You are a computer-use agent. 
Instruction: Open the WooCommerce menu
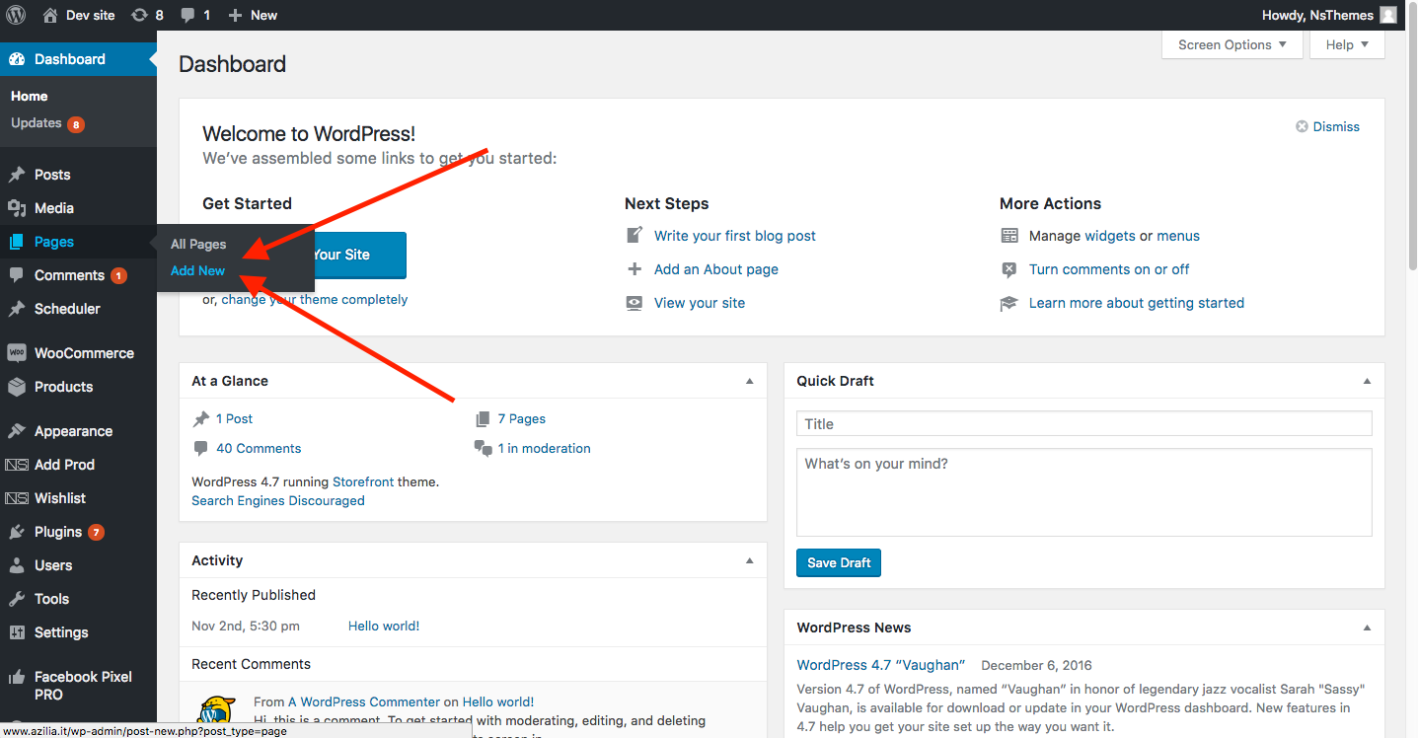pyautogui.click(x=78, y=353)
